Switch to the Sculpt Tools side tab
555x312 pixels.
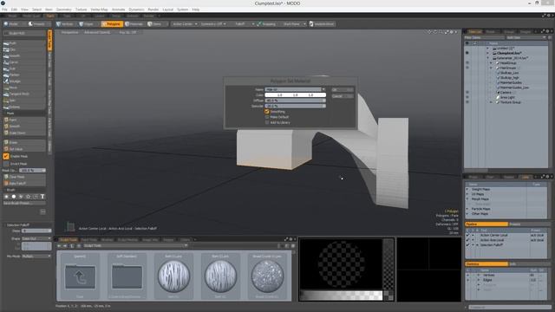click(49, 40)
